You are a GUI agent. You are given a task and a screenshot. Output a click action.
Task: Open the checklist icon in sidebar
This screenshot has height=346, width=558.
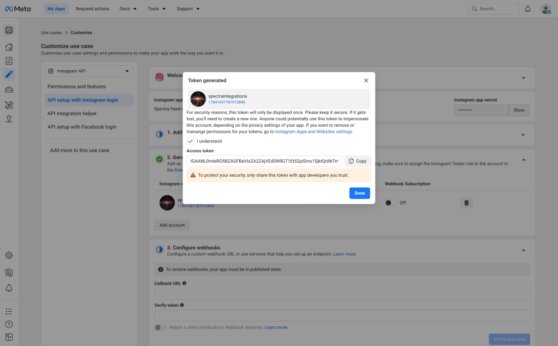click(9, 61)
